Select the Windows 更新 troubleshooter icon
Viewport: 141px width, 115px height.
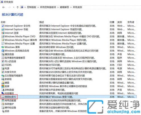coord(3,47)
